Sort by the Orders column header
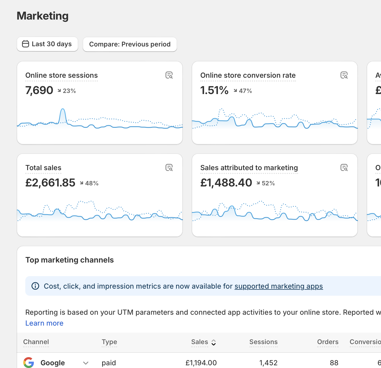Viewport: 381px width, 368px height. [328, 342]
